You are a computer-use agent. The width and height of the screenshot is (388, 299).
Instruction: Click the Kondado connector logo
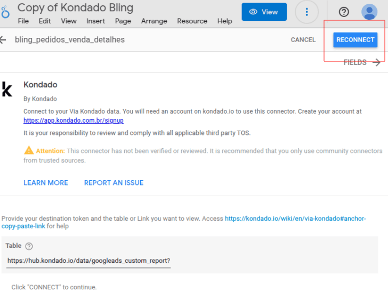coord(7,89)
